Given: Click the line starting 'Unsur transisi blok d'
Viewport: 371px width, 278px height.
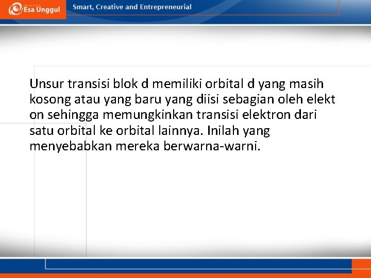Looking at the screenshot, I should coord(177,84).
